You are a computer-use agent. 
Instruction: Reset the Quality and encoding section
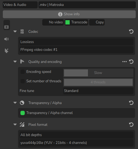[x=131, y=62]
